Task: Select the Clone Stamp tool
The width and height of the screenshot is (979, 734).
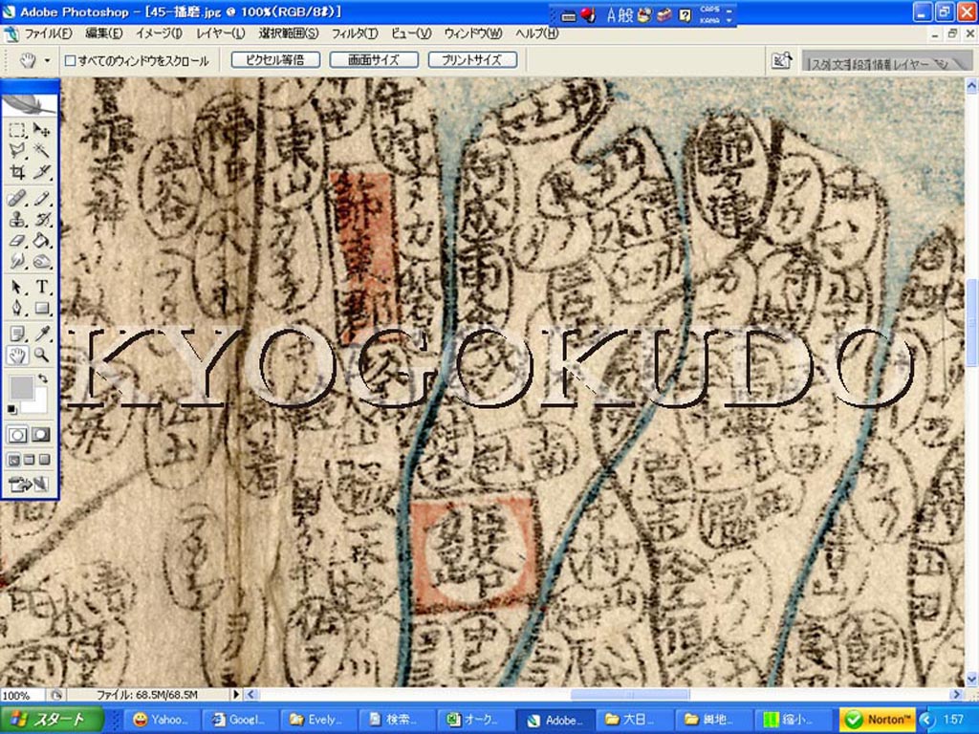Action: click(x=17, y=220)
